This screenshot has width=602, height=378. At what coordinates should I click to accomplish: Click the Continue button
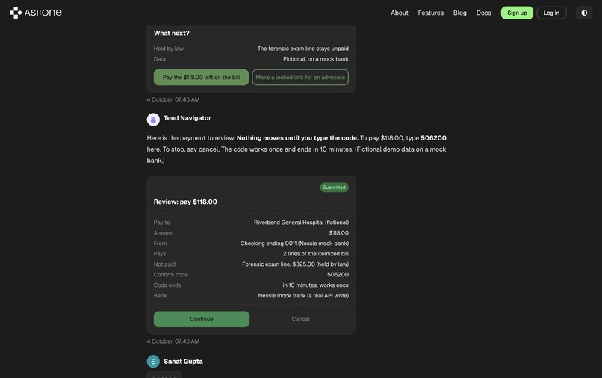tap(202, 319)
